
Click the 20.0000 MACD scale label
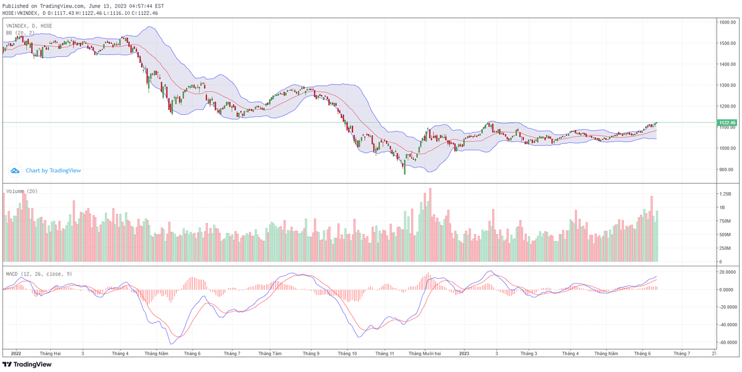pyautogui.click(x=726, y=271)
